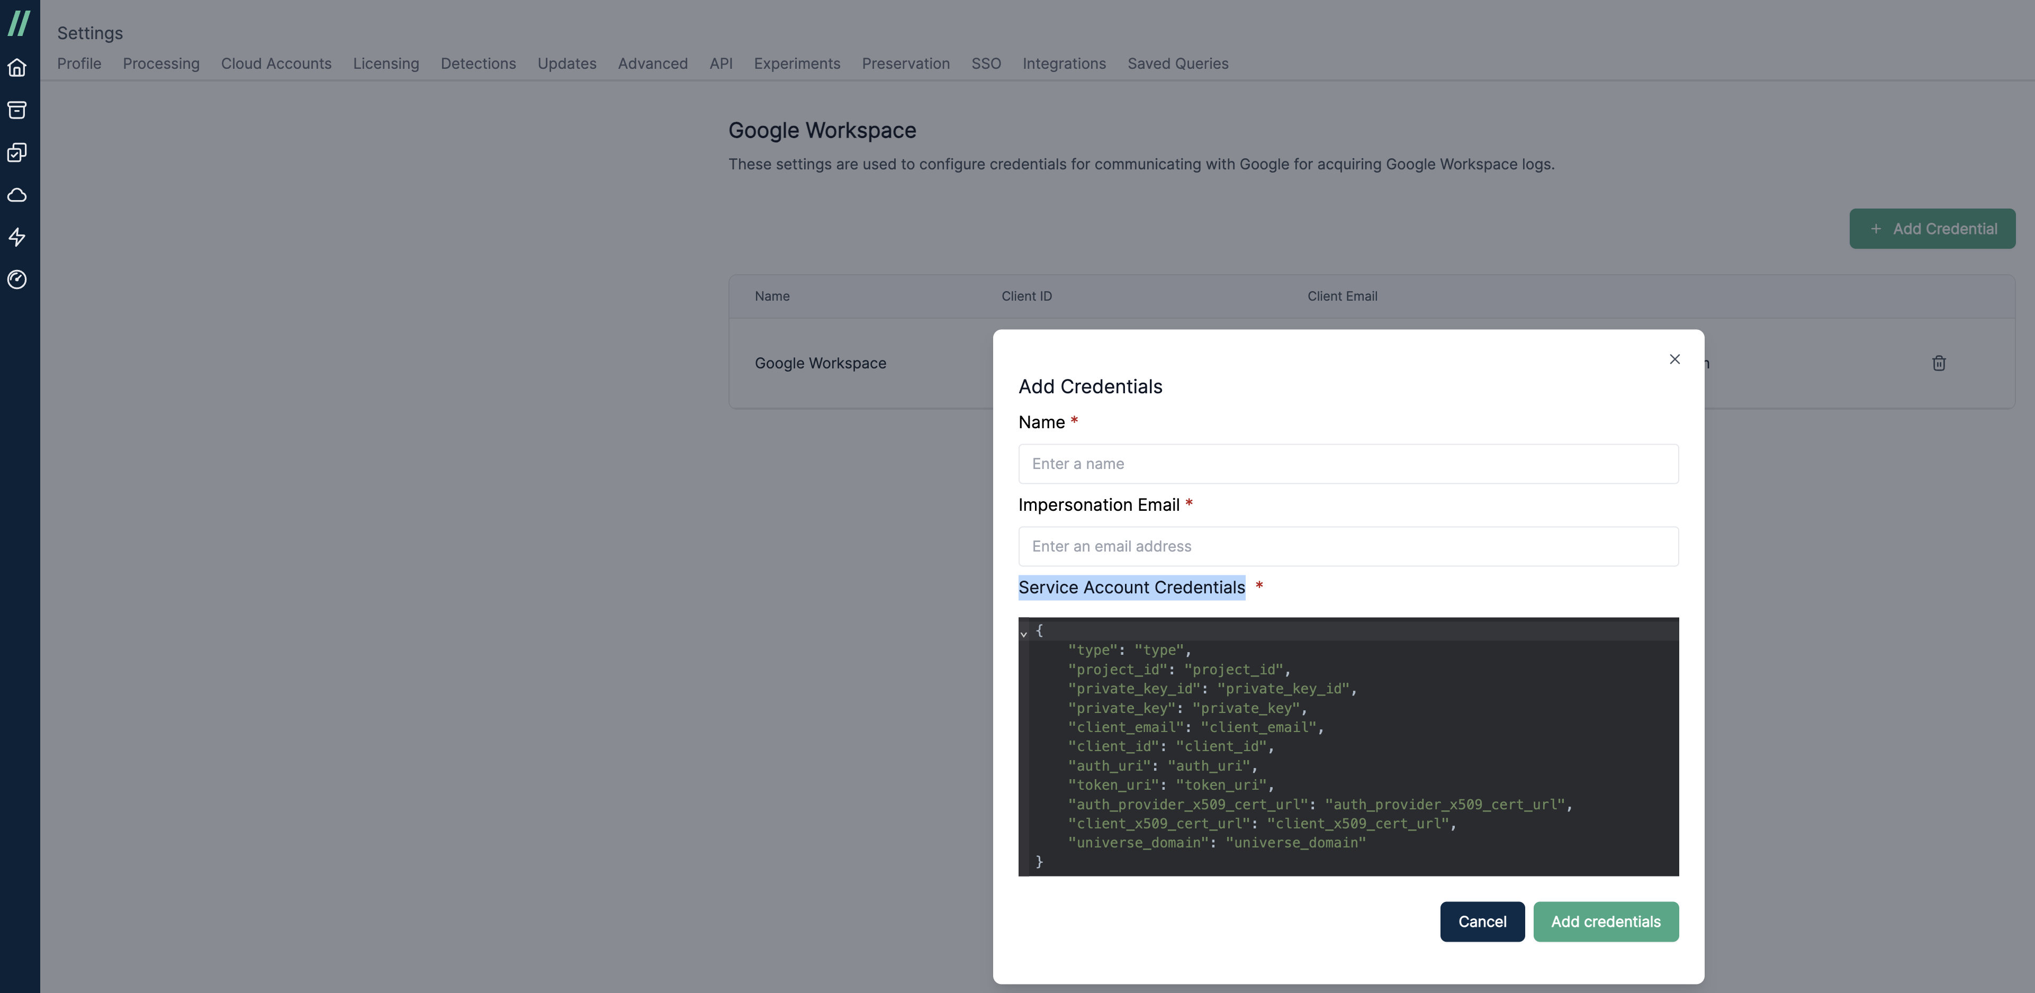Go to the Saved Queries tab
The width and height of the screenshot is (2035, 993).
1178,63
